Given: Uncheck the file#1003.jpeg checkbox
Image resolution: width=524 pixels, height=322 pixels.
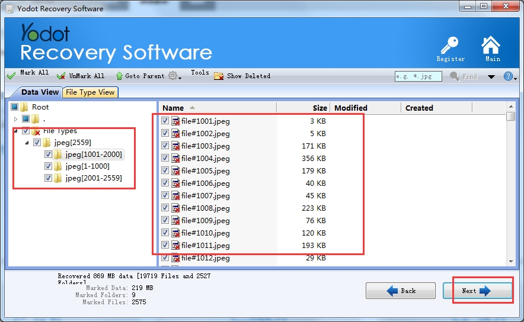Looking at the screenshot, I should coord(165,146).
